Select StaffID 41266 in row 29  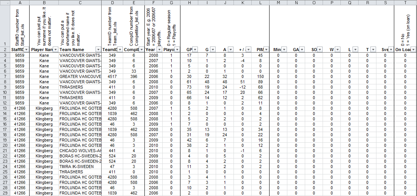20,193
